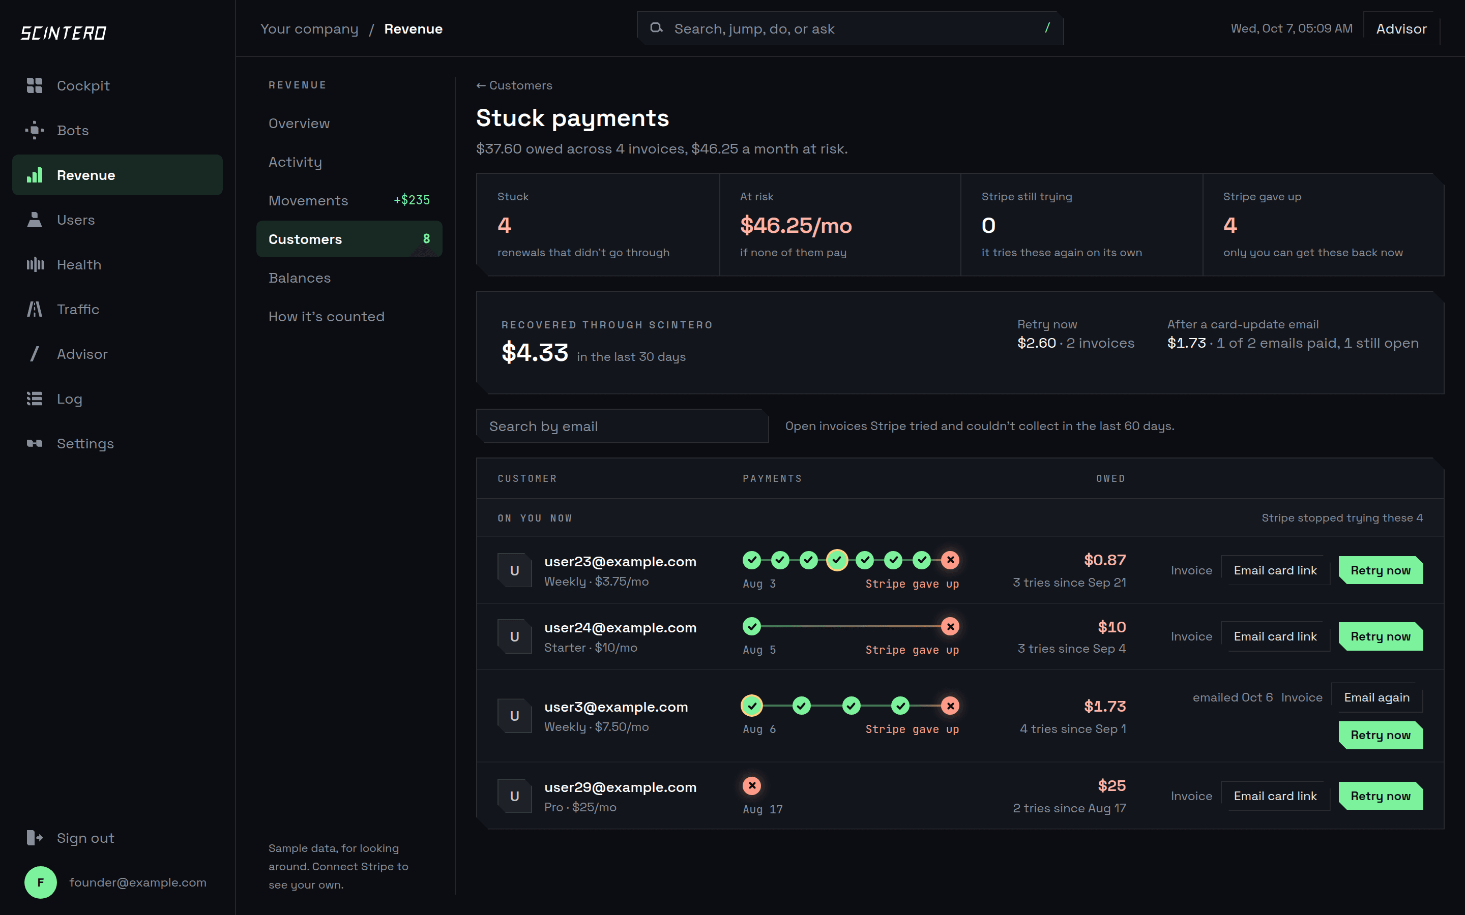Email card link to user29@example.com
The width and height of the screenshot is (1465, 915).
[1275, 796]
